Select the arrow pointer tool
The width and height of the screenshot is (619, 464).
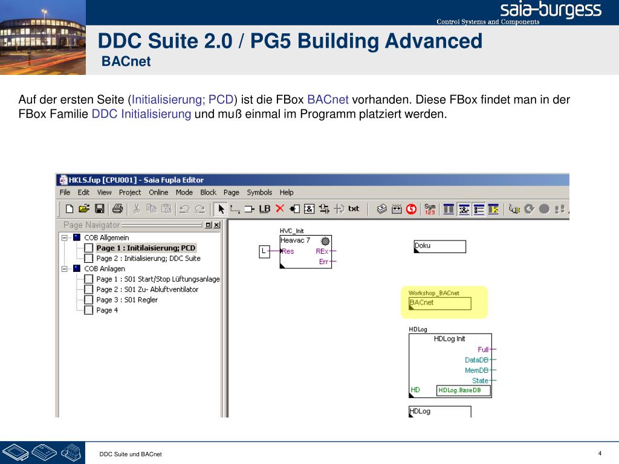click(x=221, y=208)
